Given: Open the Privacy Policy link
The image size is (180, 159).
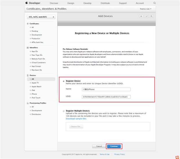Looking at the screenshot, I should (120, 154).
